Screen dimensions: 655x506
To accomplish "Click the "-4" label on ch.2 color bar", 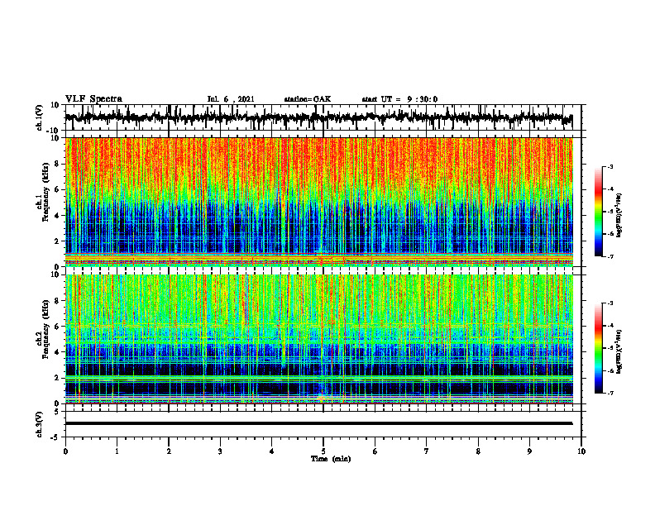I will pos(610,326).
